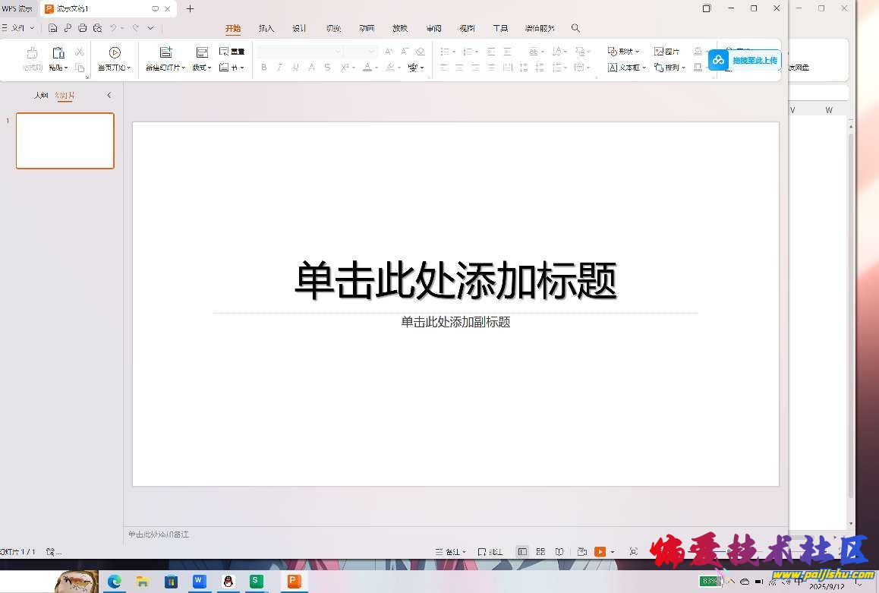Open the File (文件) menu button
Image resolution: width=879 pixels, height=593 pixels.
pyautogui.click(x=17, y=28)
